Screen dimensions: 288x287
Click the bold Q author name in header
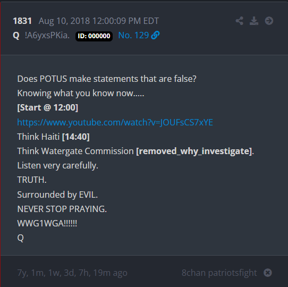coord(16,35)
